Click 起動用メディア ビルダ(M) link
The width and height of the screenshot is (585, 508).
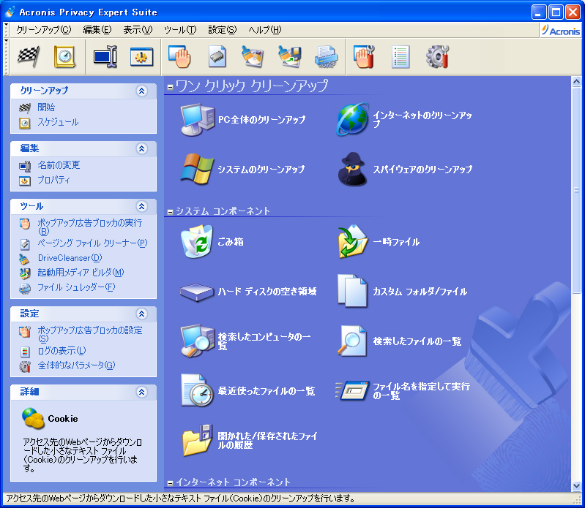(x=81, y=273)
